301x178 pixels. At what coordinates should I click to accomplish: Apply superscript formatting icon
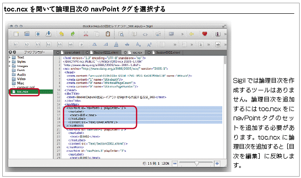(x=149, y=44)
